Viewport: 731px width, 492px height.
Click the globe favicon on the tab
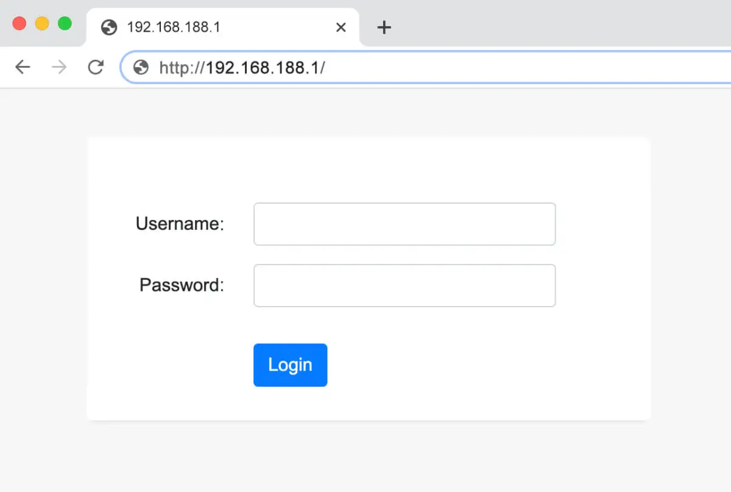(109, 27)
